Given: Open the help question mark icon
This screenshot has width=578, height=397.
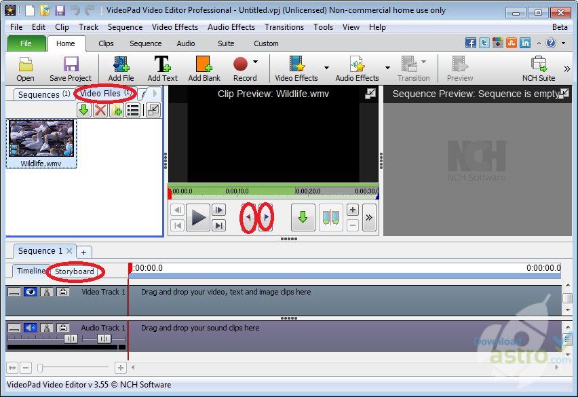Looking at the screenshot, I should click(x=551, y=43).
